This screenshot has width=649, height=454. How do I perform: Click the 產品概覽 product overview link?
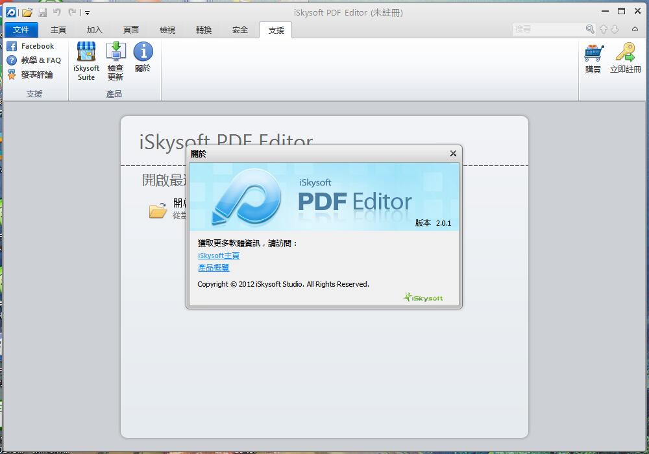pyautogui.click(x=214, y=267)
